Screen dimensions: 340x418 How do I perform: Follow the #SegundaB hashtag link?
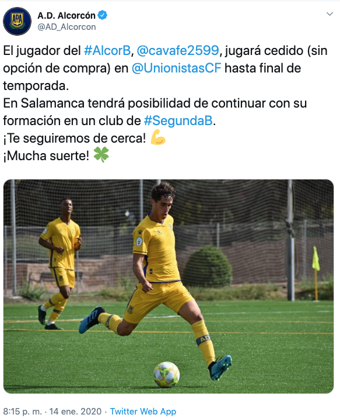point(178,121)
